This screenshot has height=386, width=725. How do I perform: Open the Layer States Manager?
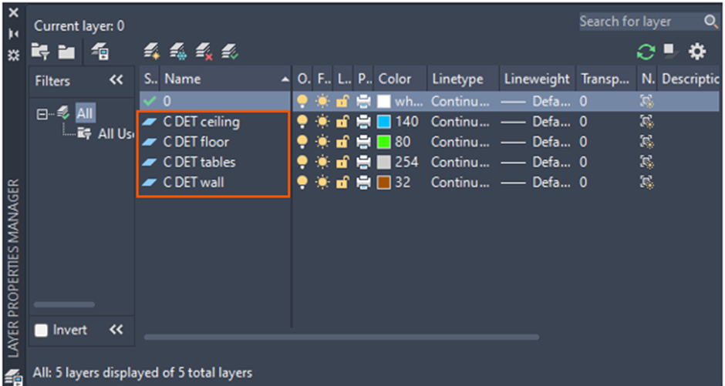click(x=99, y=52)
